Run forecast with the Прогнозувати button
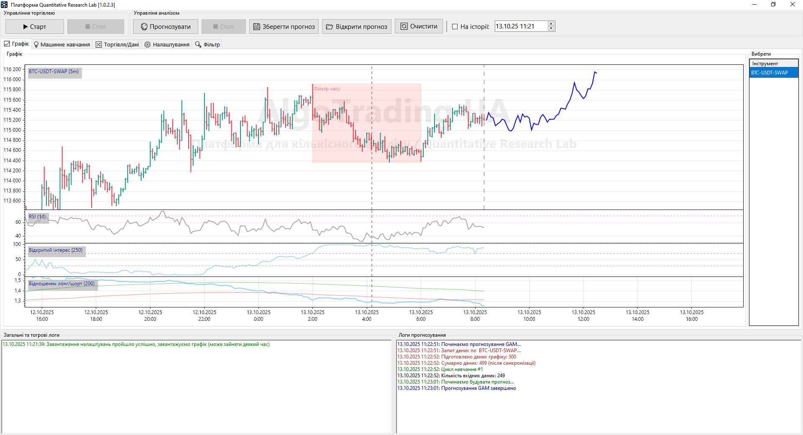 coord(165,27)
